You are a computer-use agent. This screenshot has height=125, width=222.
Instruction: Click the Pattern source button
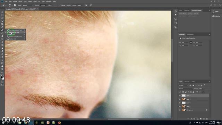tap(50, 5)
